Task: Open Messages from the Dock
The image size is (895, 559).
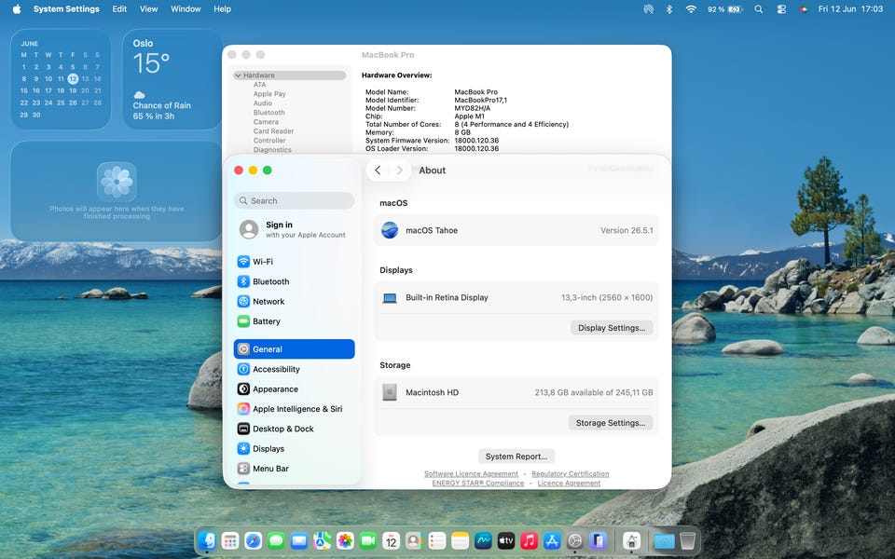Action: (x=276, y=540)
